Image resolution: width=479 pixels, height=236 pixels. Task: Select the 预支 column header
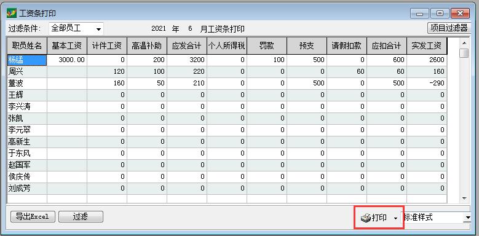coord(307,46)
